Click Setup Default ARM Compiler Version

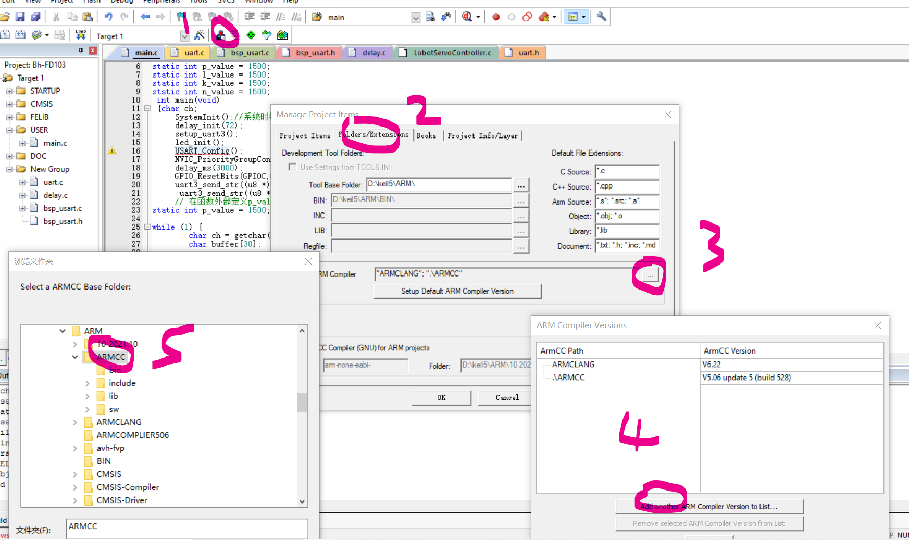click(457, 291)
